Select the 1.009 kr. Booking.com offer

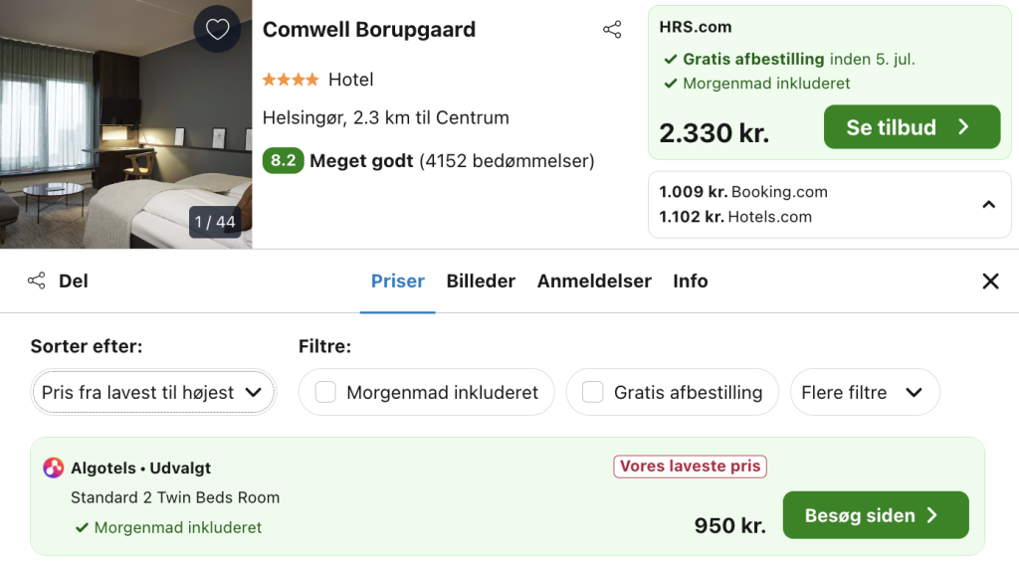click(x=742, y=192)
